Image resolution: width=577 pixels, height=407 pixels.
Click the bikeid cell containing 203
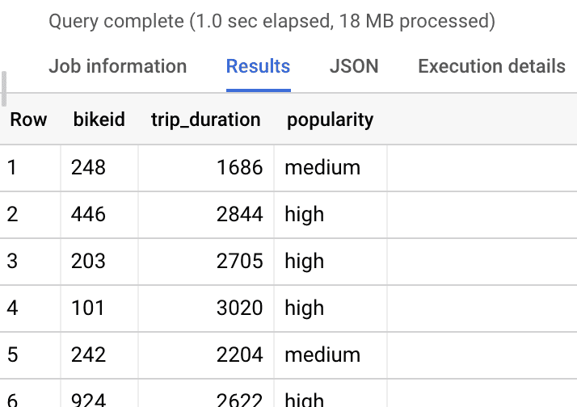(88, 261)
